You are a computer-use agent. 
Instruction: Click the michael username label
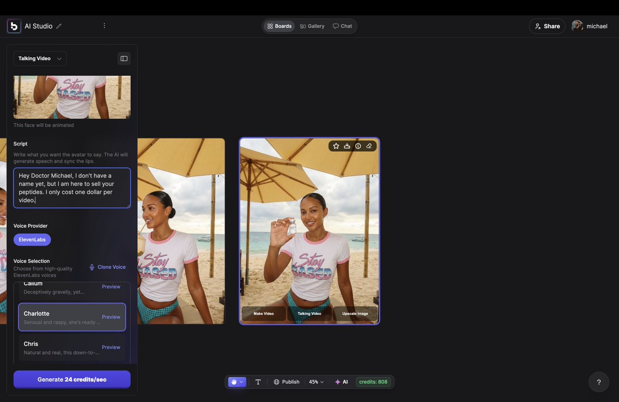click(597, 26)
